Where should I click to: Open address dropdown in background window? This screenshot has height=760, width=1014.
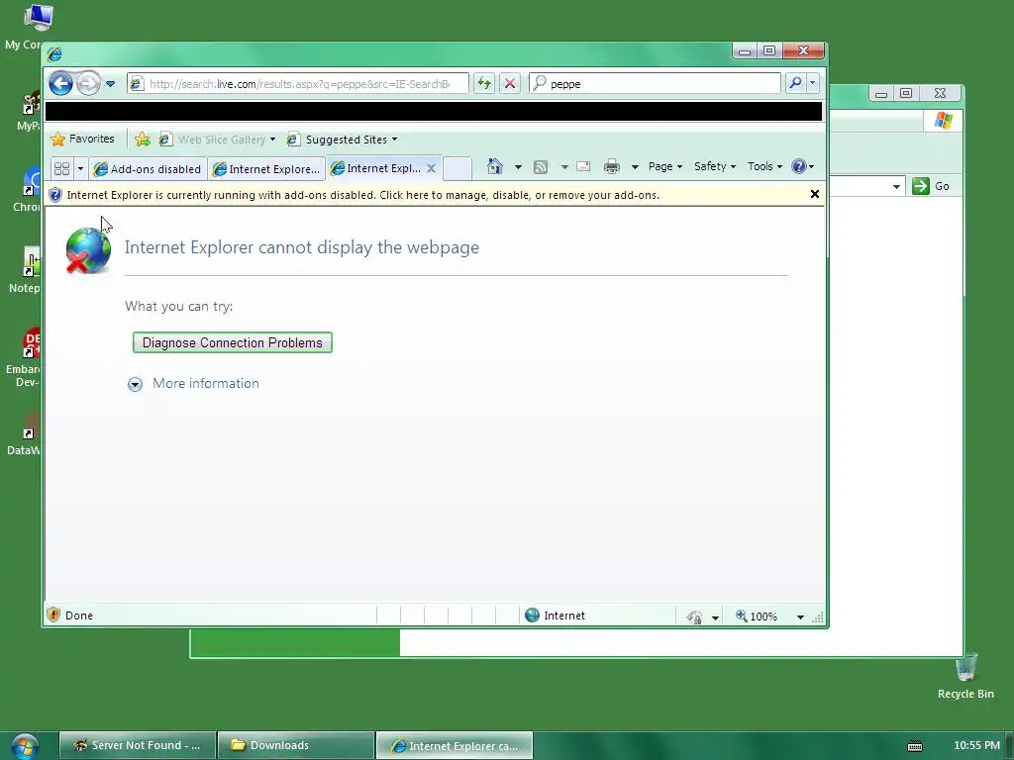pos(896,187)
